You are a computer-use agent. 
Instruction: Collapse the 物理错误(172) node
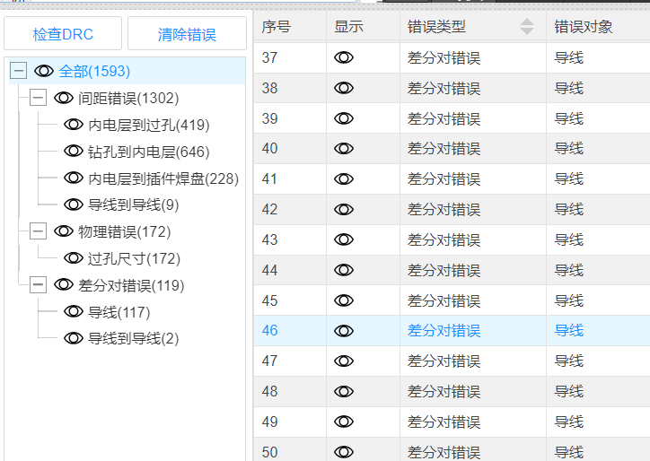click(x=38, y=231)
